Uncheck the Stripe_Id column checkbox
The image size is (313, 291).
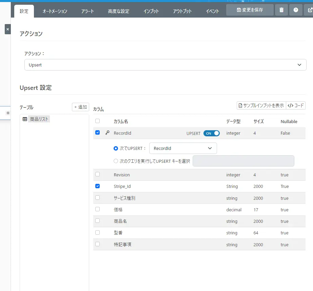coord(98,186)
